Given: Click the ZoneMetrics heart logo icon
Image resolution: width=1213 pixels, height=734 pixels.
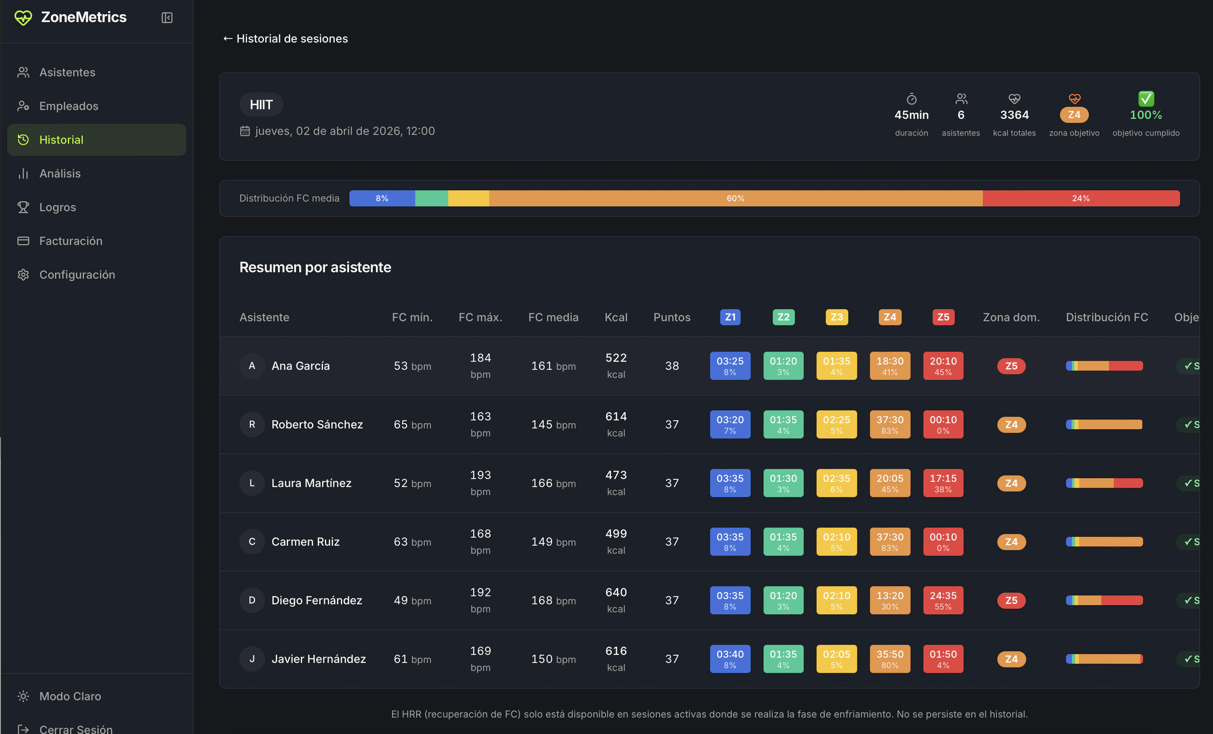Looking at the screenshot, I should (x=23, y=18).
